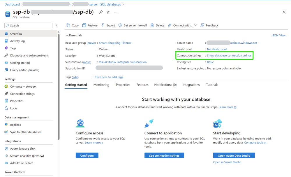Switch to the Features tab
The width and height of the screenshot is (291, 177).
coord(142,85)
